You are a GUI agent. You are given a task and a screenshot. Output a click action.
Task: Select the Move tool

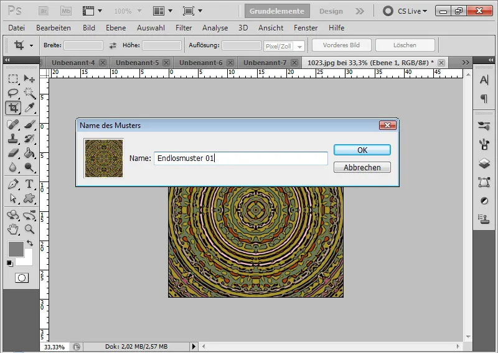point(29,78)
